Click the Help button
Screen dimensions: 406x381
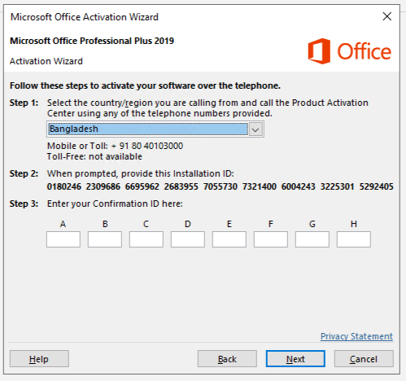coord(39,359)
